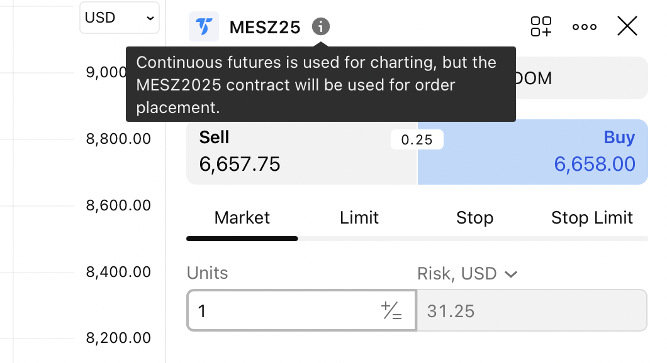Image resolution: width=667 pixels, height=363 pixels.
Task: Close the order panel with X
Action: [x=627, y=26]
